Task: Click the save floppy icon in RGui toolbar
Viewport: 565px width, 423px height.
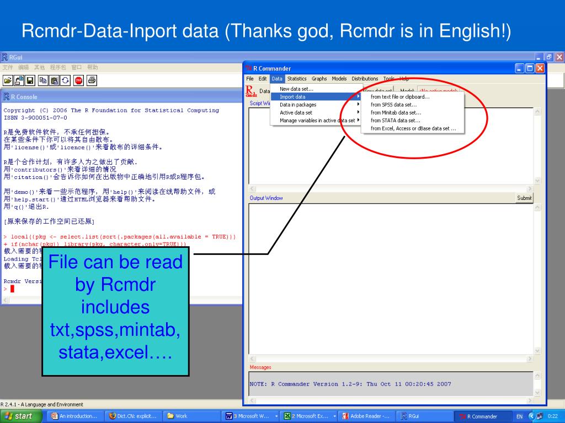Action: pyautogui.click(x=30, y=80)
